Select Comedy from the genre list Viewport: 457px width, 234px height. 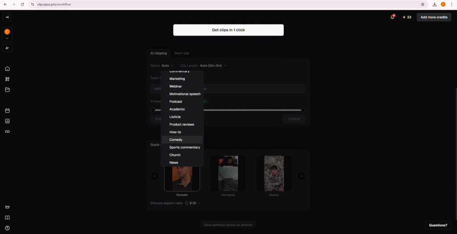(x=176, y=140)
